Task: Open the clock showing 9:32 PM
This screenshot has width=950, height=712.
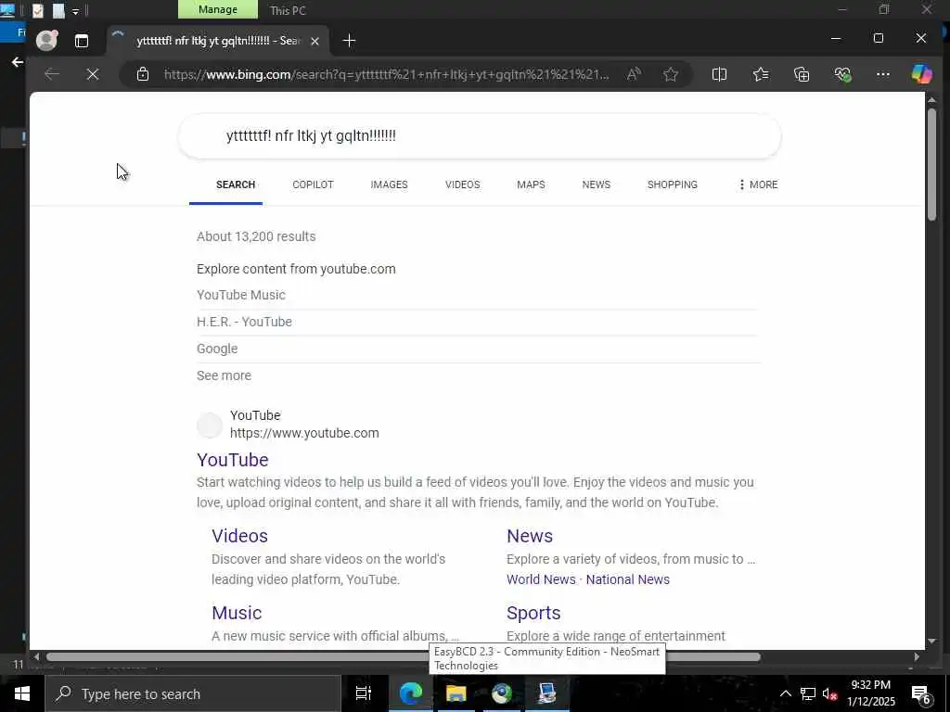Action: tap(870, 693)
